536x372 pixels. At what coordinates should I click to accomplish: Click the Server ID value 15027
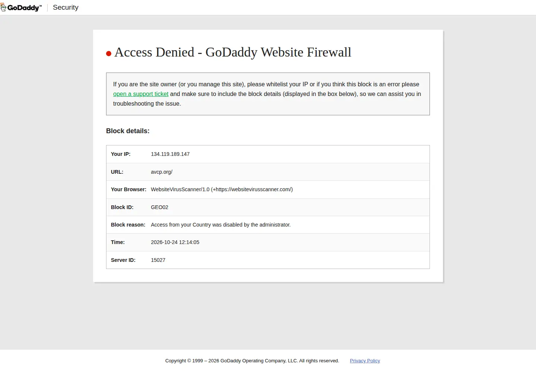click(x=158, y=260)
